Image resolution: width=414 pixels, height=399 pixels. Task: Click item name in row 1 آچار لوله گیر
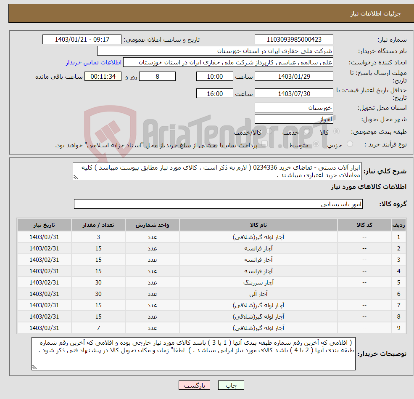258,237
